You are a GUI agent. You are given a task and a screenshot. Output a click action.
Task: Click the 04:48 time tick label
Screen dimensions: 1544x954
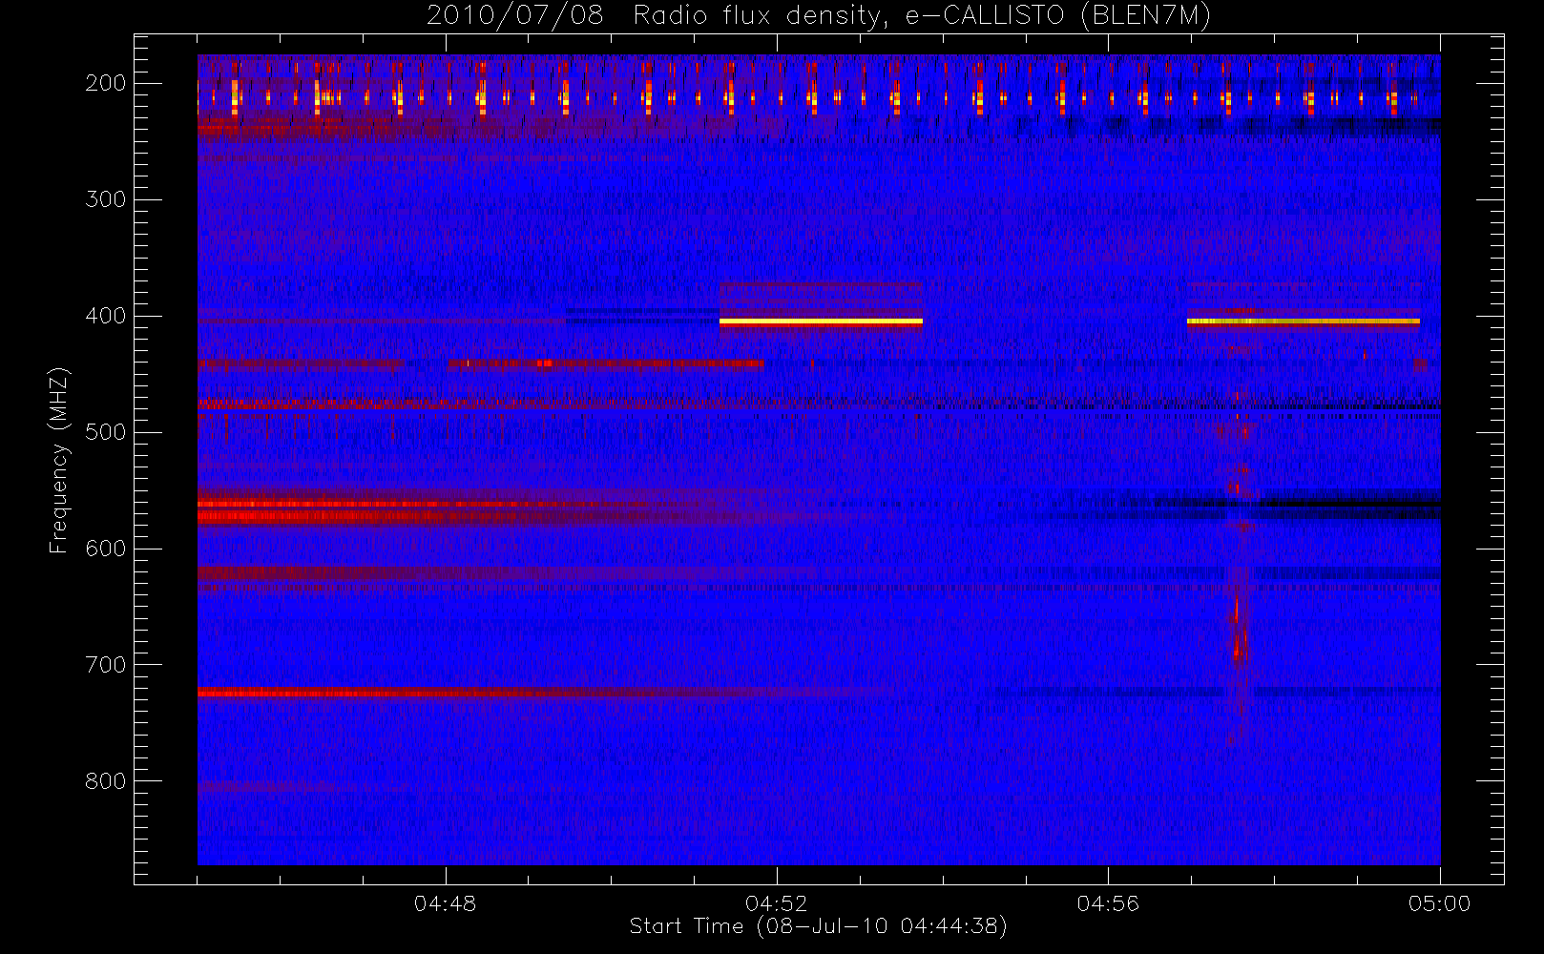(x=445, y=903)
